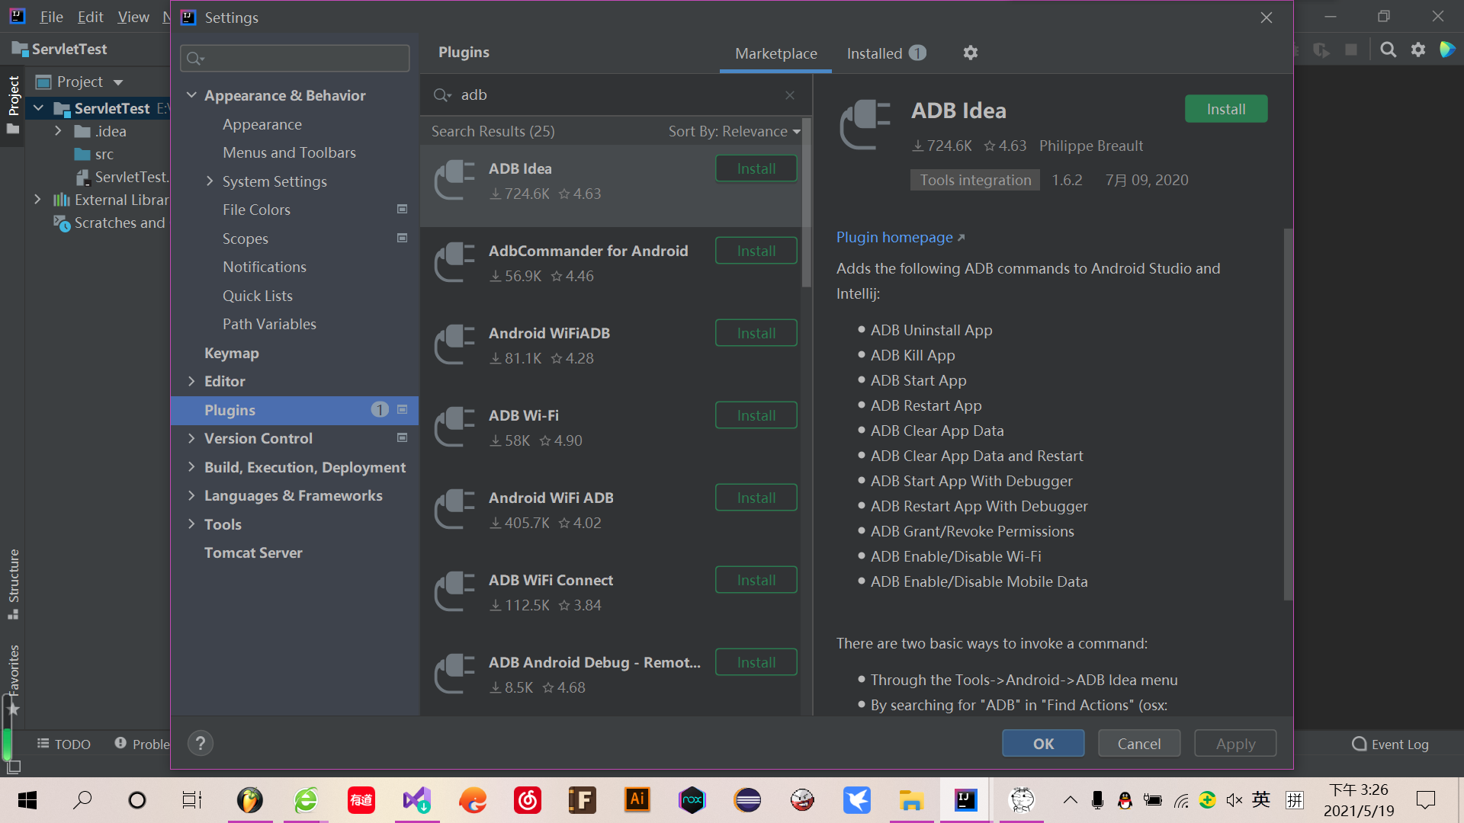The image size is (1464, 823).
Task: Clear the adb search with the X icon
Action: (x=789, y=94)
